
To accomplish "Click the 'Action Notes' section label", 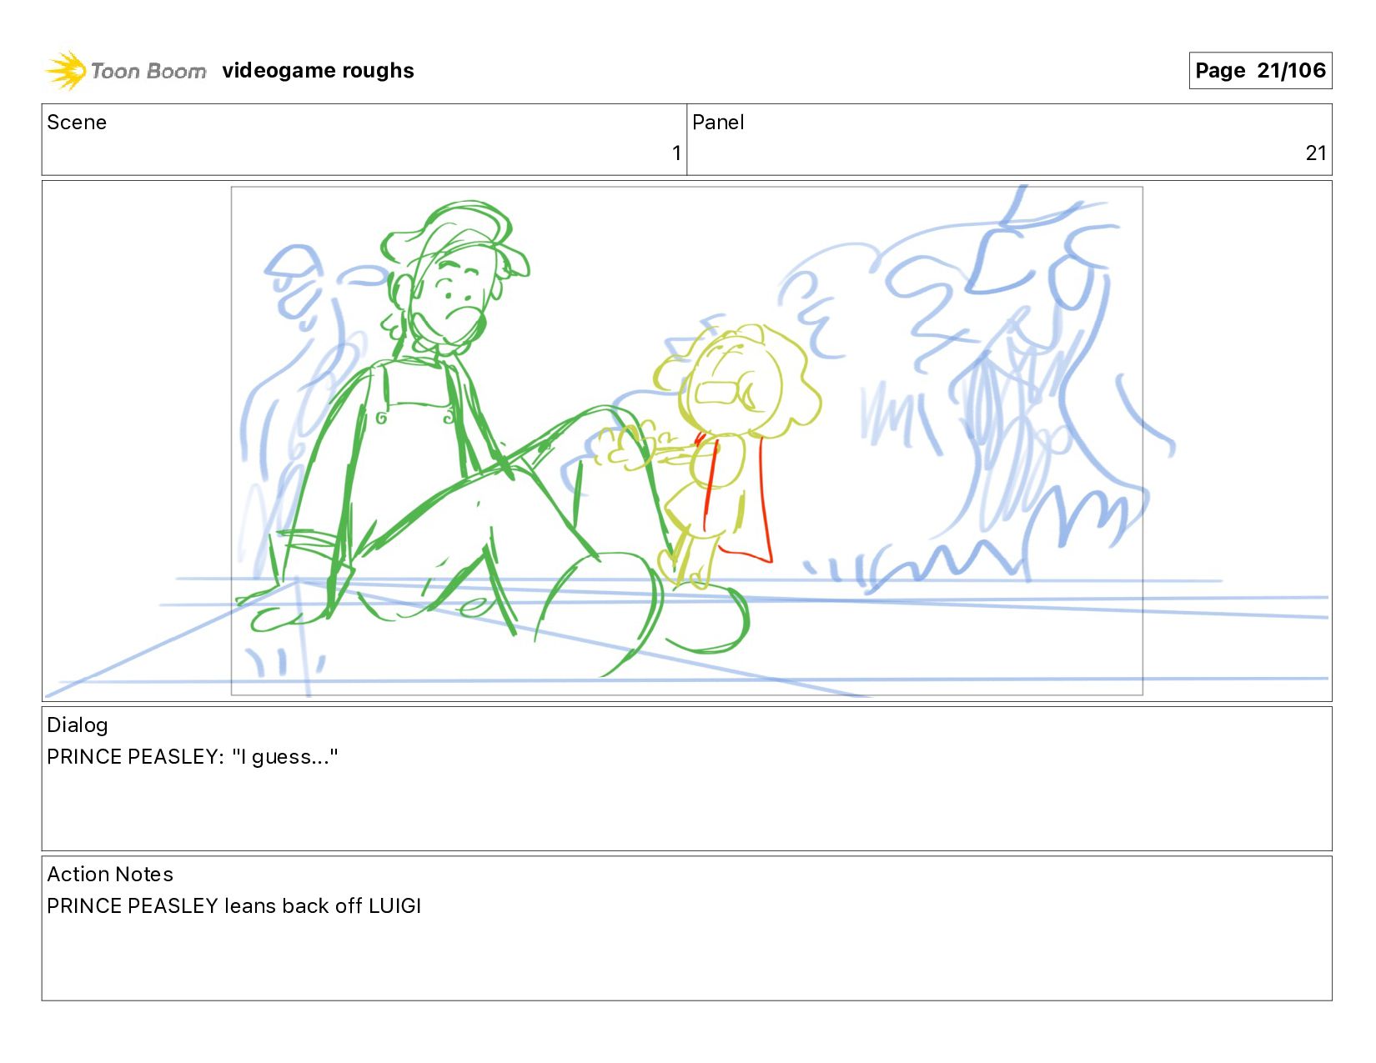I will pyautogui.click(x=110, y=875).
